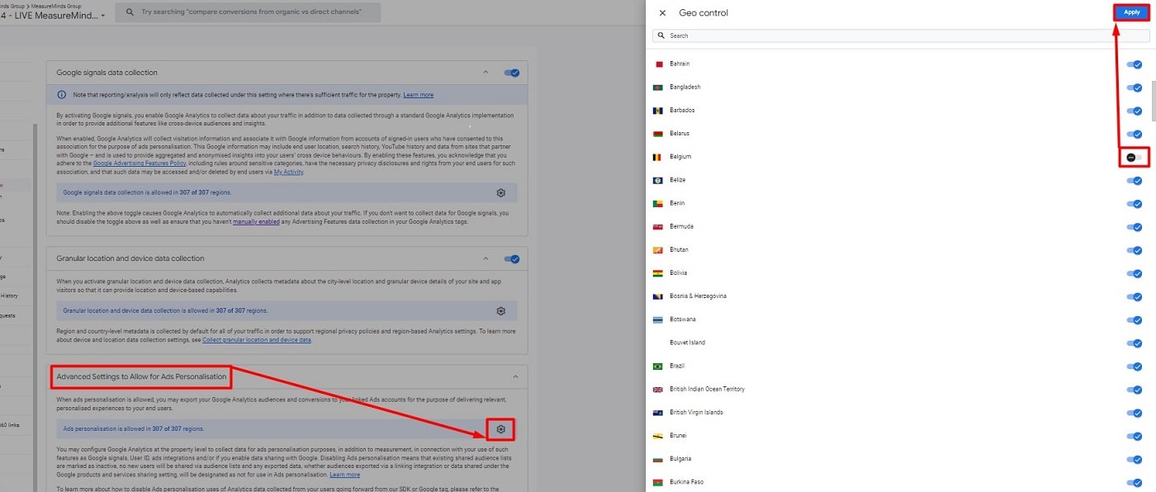Open the Ads personalisation regions settings gear

click(x=500, y=428)
